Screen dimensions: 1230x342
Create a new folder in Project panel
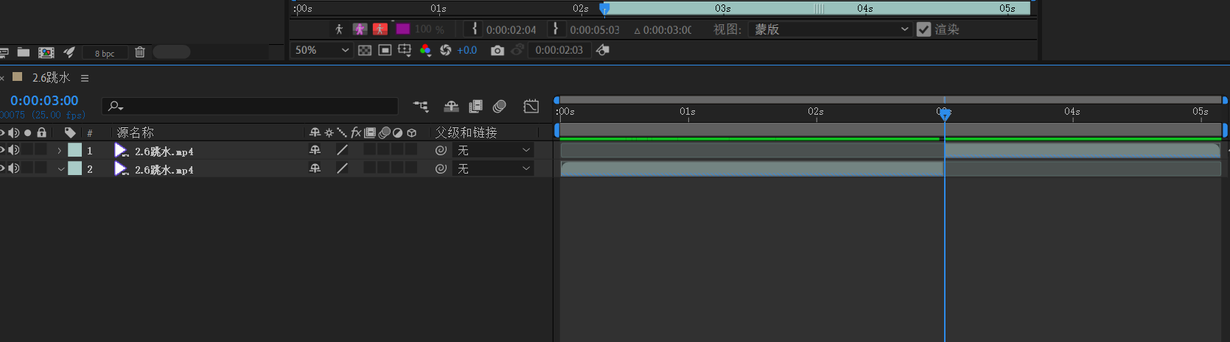(x=24, y=52)
